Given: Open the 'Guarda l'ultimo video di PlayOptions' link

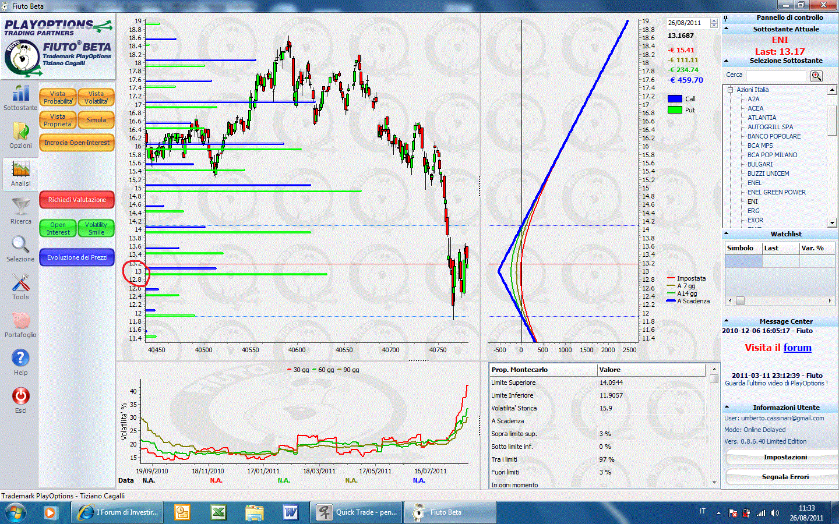Looking at the screenshot, I should pos(776,383).
